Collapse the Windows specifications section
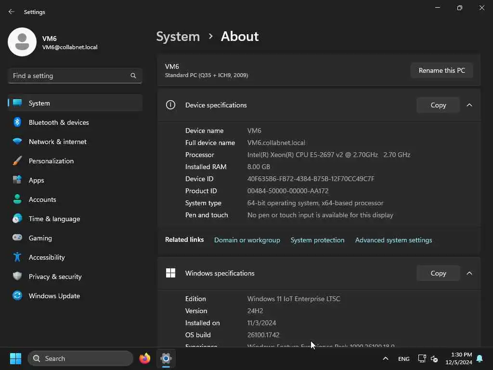Image resolution: width=493 pixels, height=370 pixels. 469,273
